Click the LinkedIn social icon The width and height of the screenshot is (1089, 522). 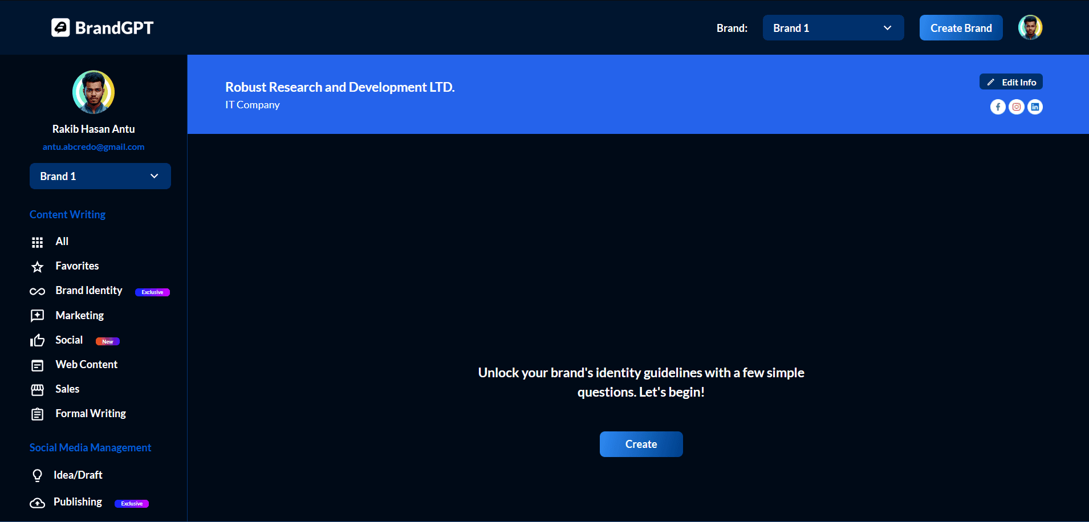[1035, 107]
